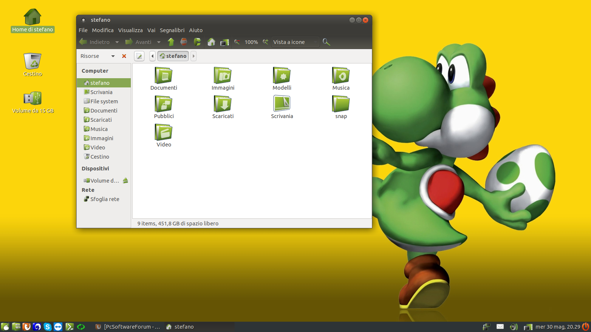Screen dimensions: 591x332
Task: Open the main menu launcher in taskbar
Action: [x=5, y=327]
